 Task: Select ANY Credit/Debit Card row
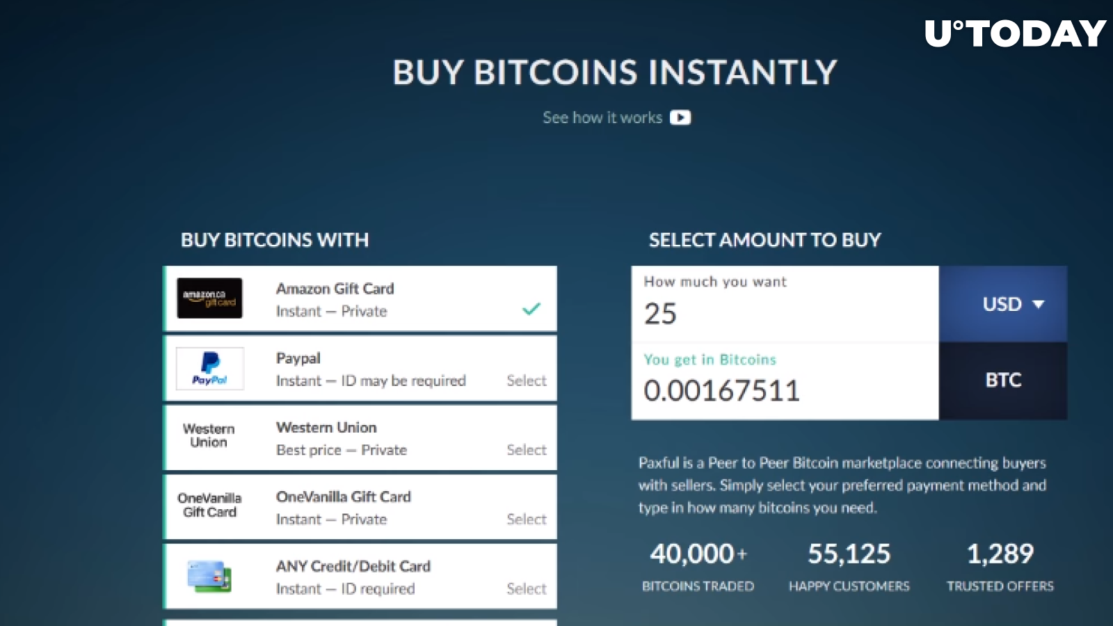(360, 577)
